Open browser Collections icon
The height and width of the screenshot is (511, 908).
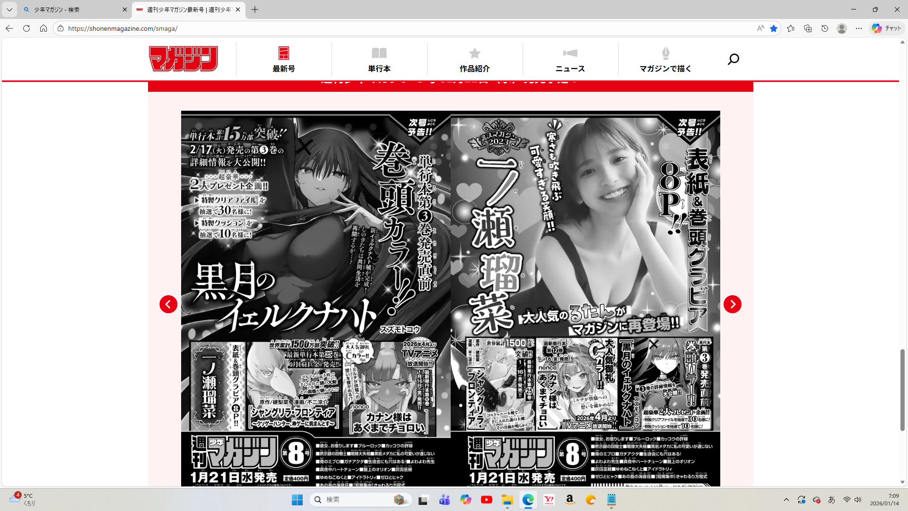coord(808,28)
